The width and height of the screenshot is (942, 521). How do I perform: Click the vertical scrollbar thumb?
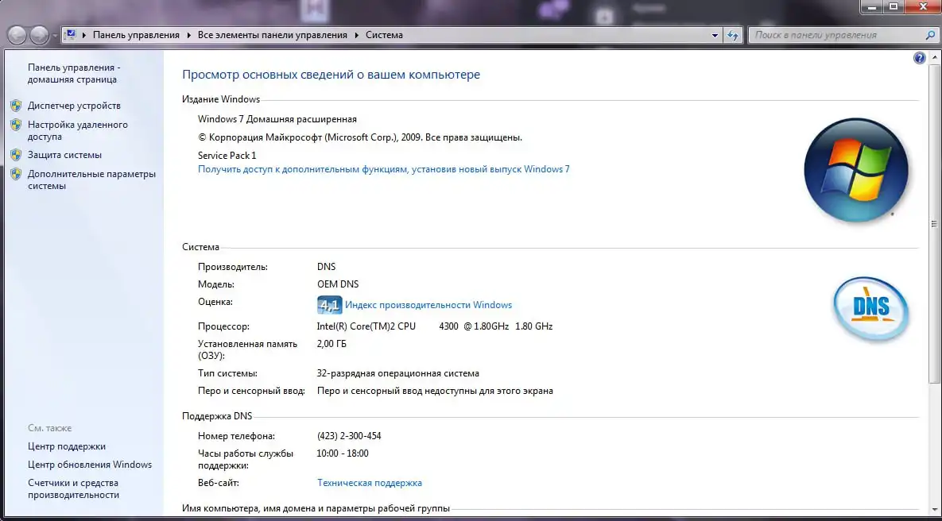tap(933, 224)
